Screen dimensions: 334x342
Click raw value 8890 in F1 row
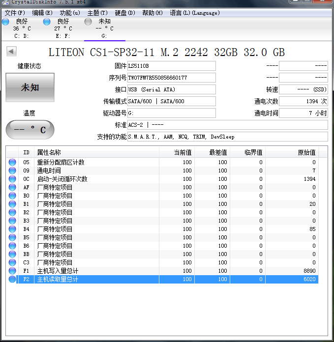(x=309, y=271)
